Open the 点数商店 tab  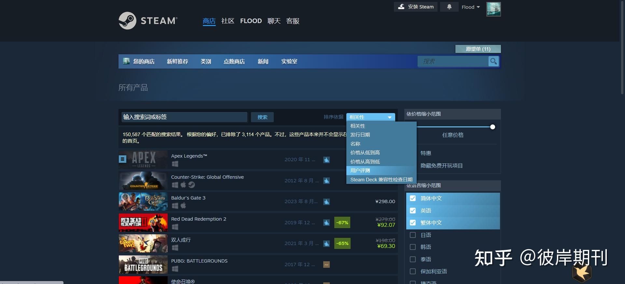tap(234, 61)
